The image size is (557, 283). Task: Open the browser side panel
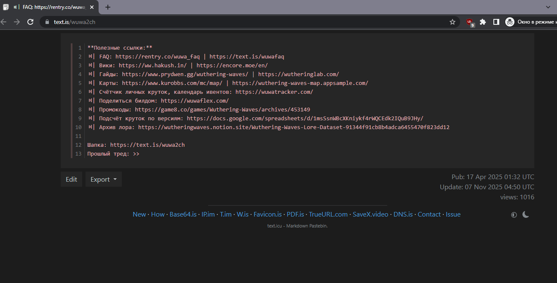point(496,22)
